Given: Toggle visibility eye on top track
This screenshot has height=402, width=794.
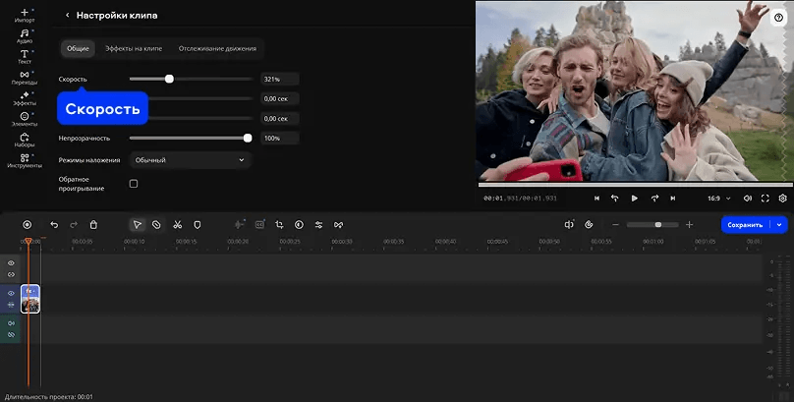Looking at the screenshot, I should (x=12, y=263).
